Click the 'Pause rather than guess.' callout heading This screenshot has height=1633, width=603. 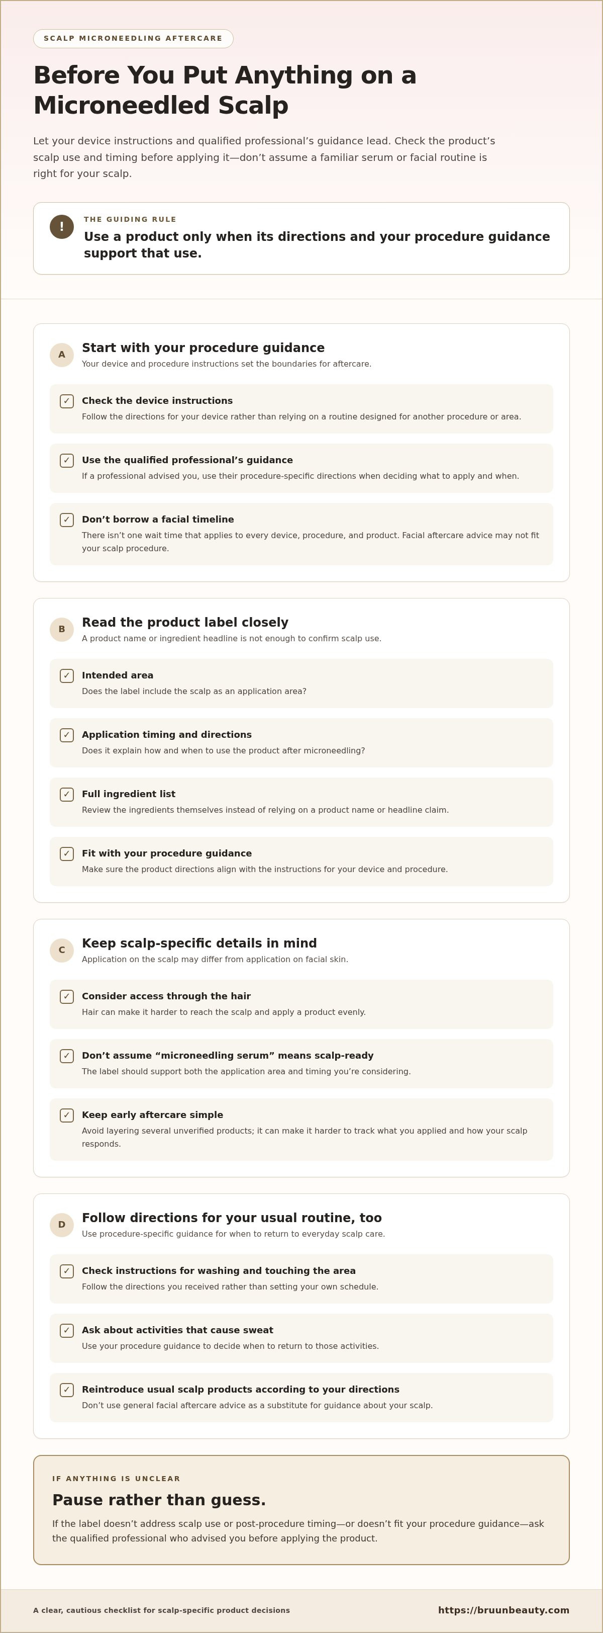[x=159, y=1500]
